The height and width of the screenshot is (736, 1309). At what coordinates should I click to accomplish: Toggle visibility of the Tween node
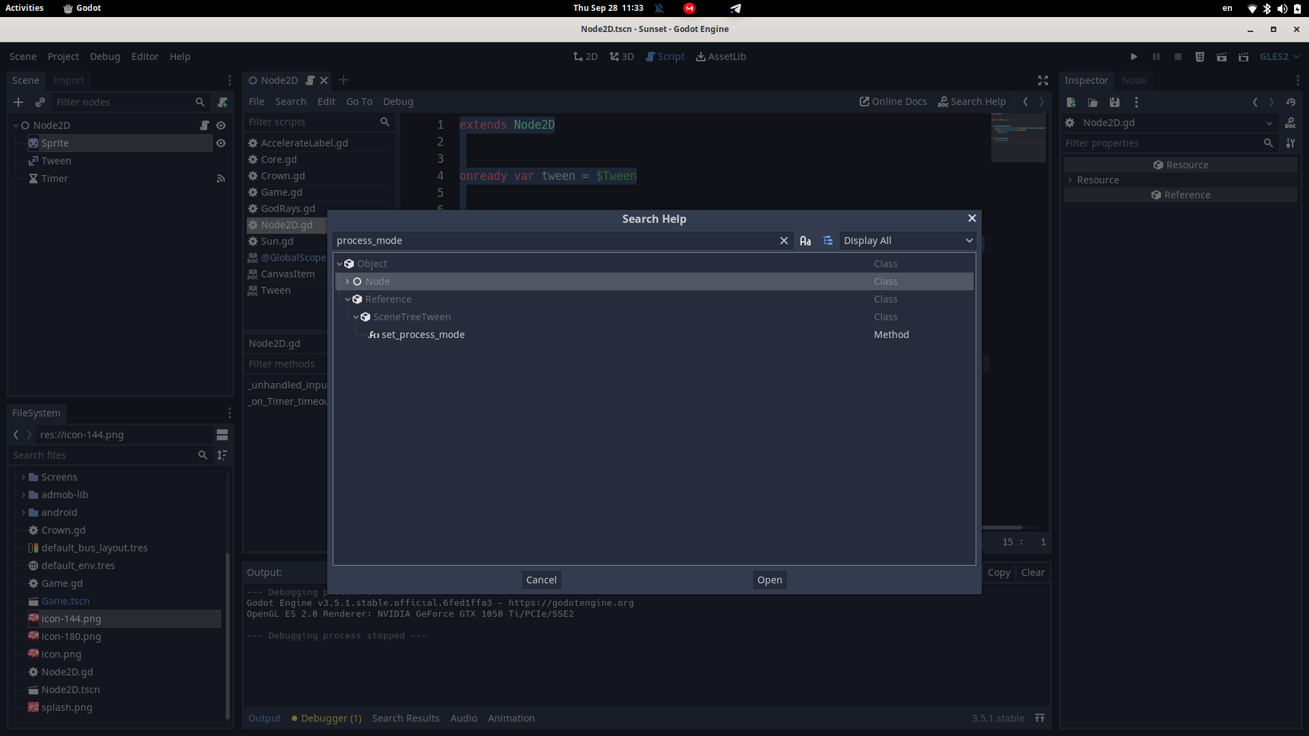(222, 161)
